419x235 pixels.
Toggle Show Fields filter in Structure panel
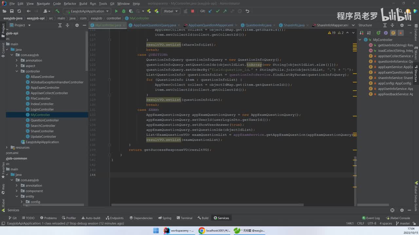click(393, 33)
